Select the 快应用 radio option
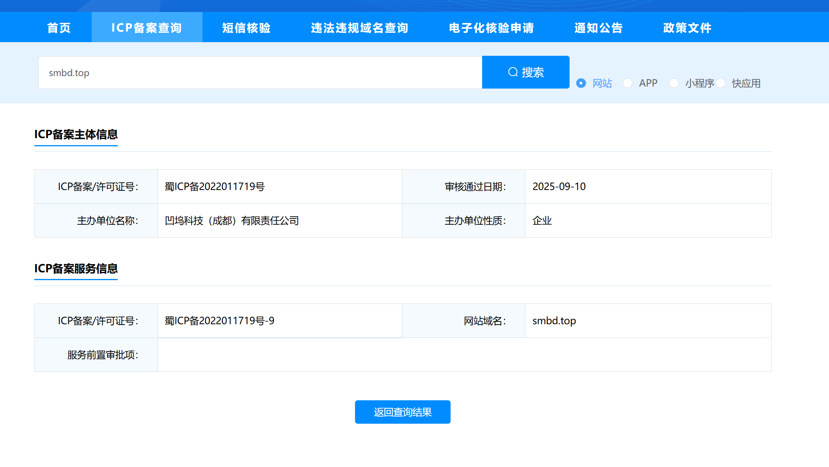 point(720,83)
